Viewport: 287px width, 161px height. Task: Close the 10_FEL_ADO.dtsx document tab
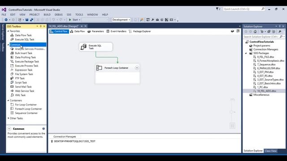pos(86,26)
